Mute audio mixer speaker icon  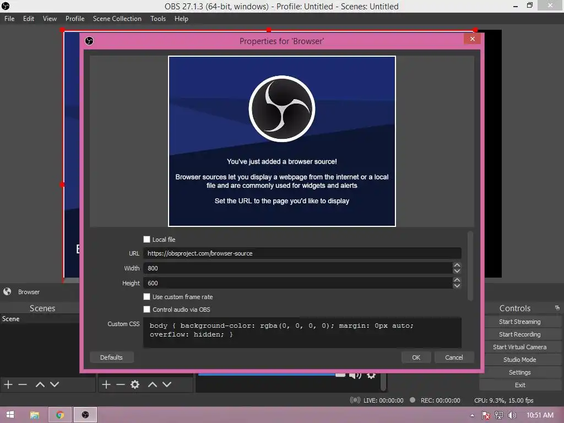(355, 376)
